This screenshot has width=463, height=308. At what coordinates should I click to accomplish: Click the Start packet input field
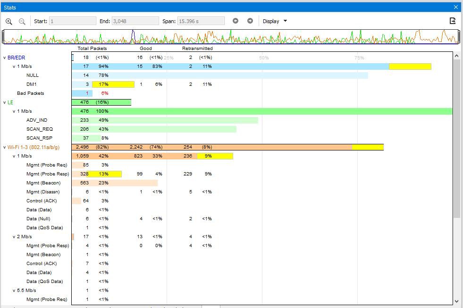tap(72, 21)
